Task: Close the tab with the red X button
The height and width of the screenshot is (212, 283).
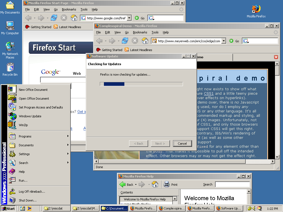Action: (x=276, y=57)
